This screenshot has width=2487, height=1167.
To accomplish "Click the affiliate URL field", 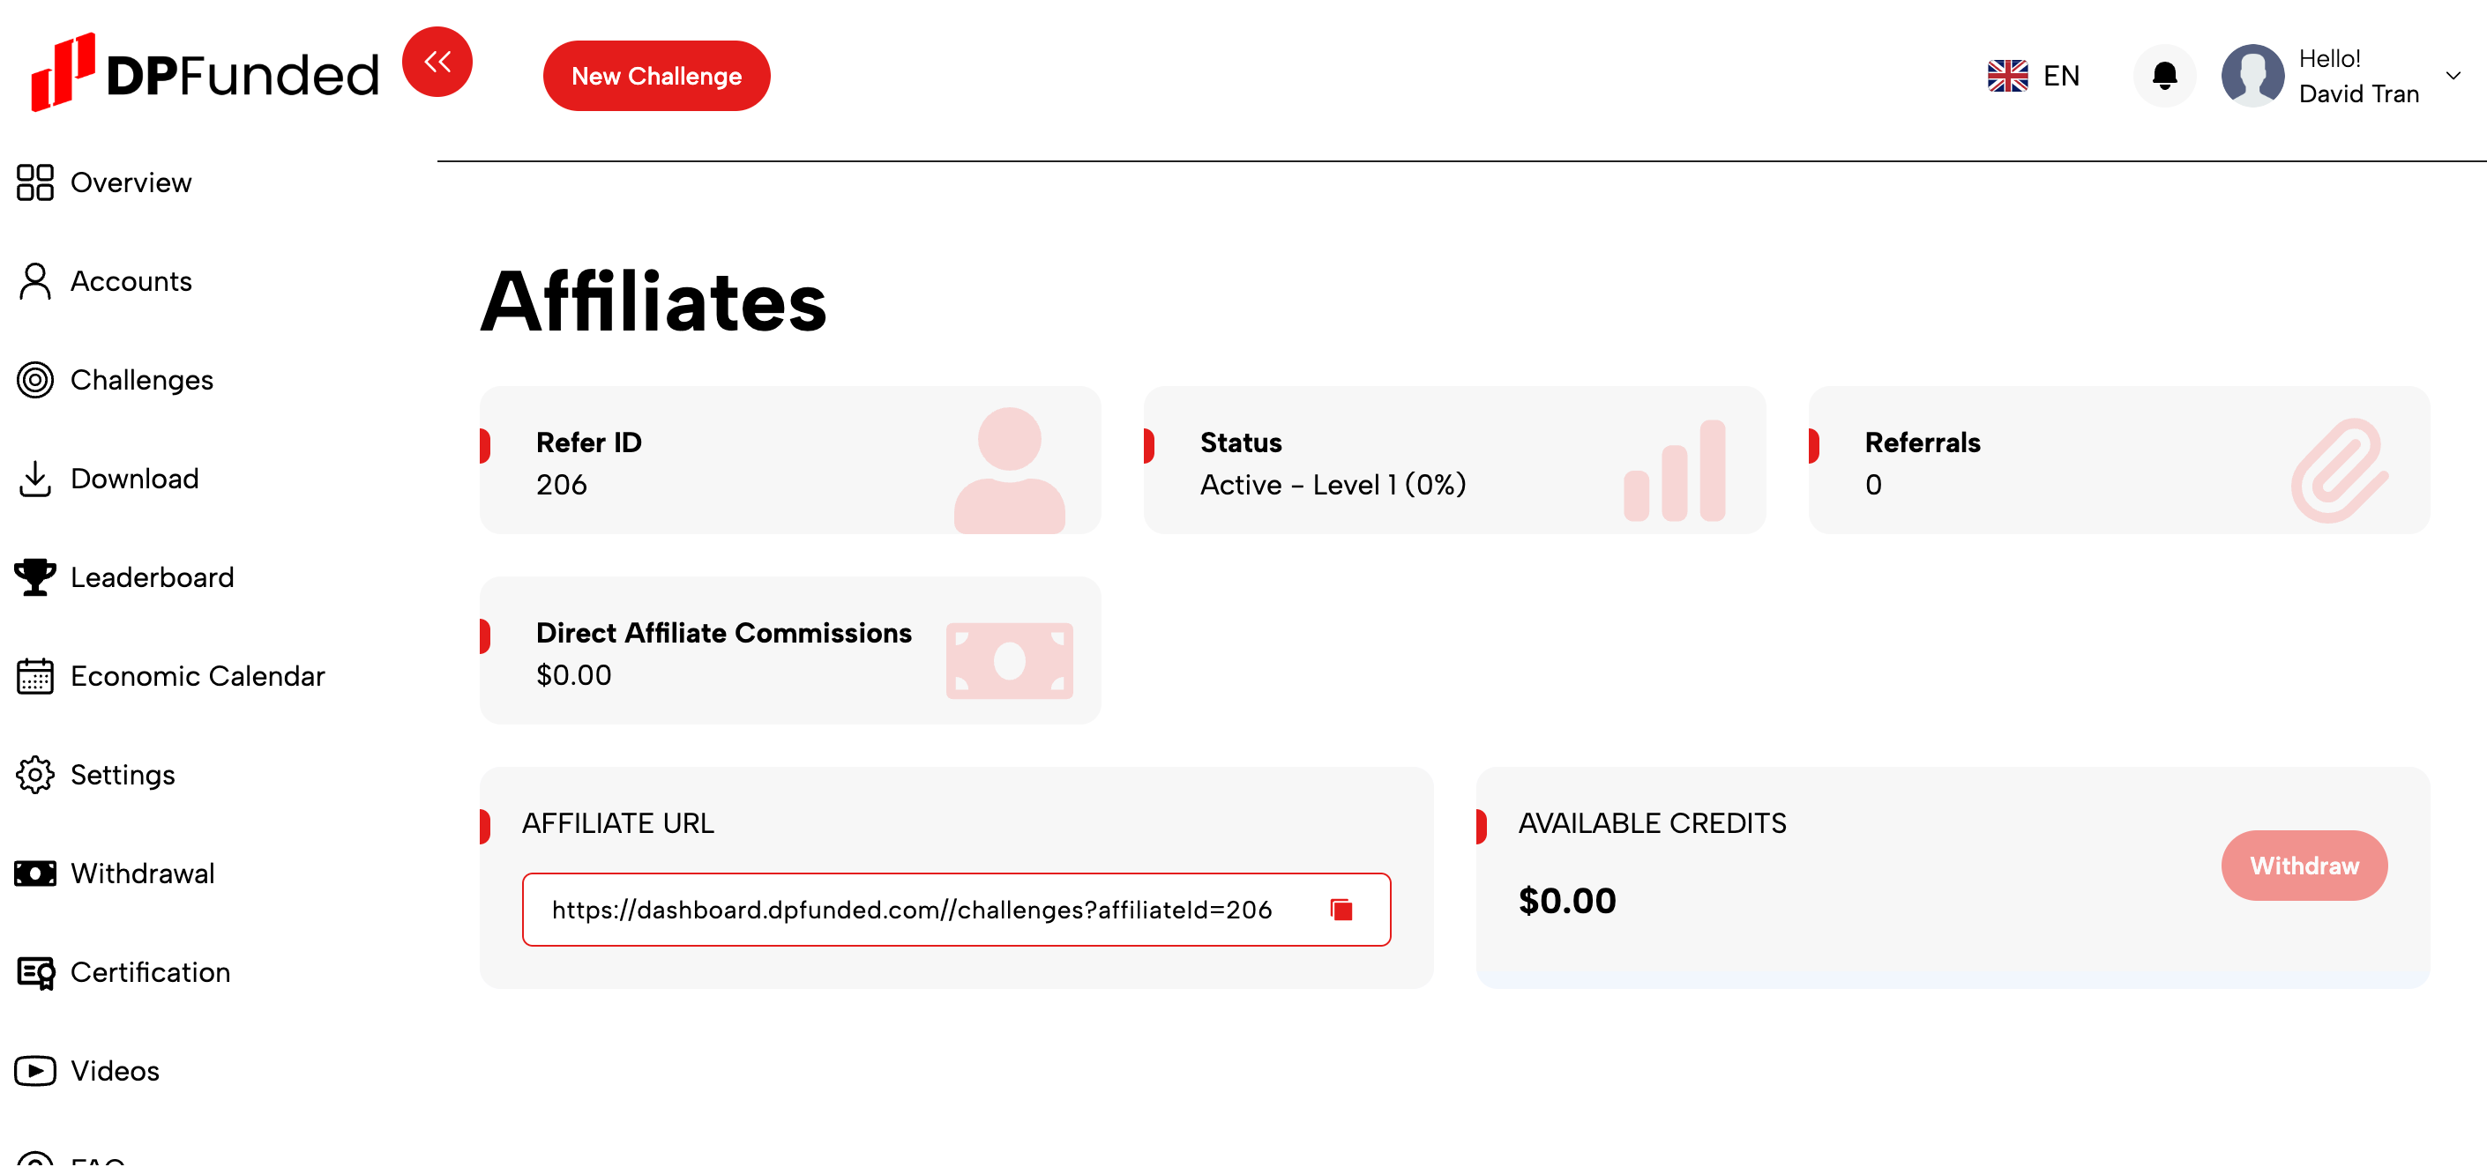I will (x=956, y=910).
